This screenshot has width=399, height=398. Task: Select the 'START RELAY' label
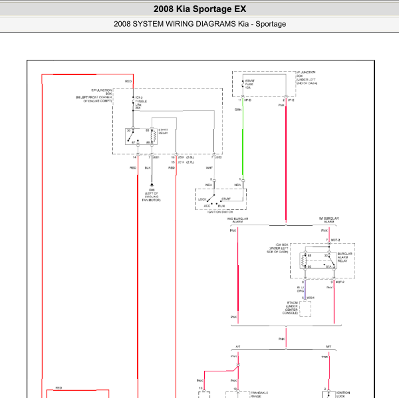click(x=163, y=132)
